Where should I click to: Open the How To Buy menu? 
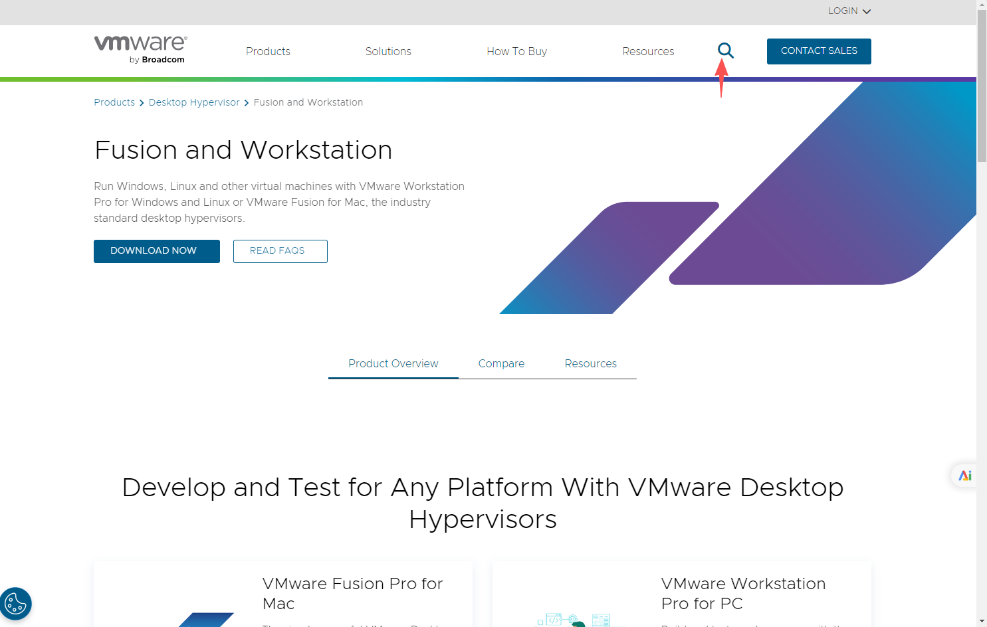(516, 51)
